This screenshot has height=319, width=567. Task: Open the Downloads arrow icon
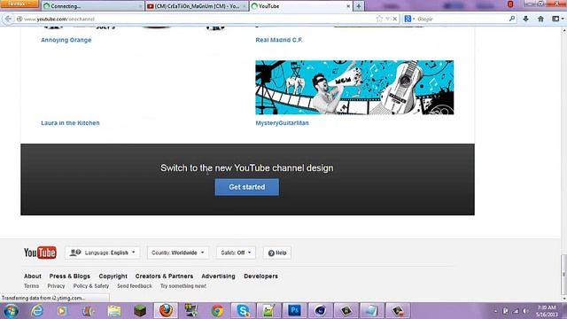tap(525, 19)
